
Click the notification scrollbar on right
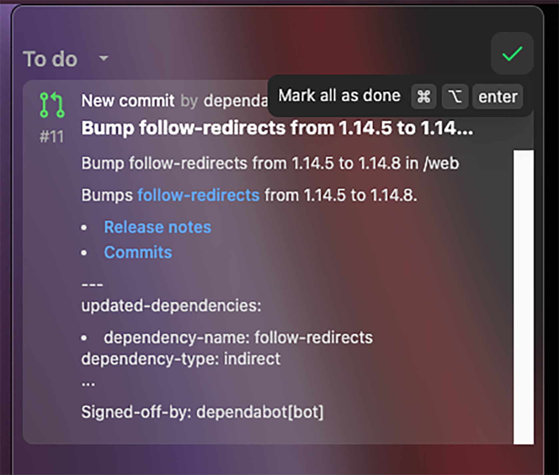(523, 296)
